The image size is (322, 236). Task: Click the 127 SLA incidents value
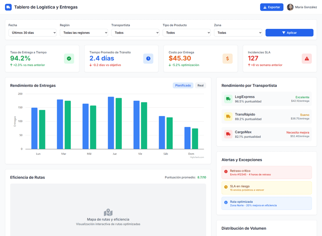(x=253, y=58)
